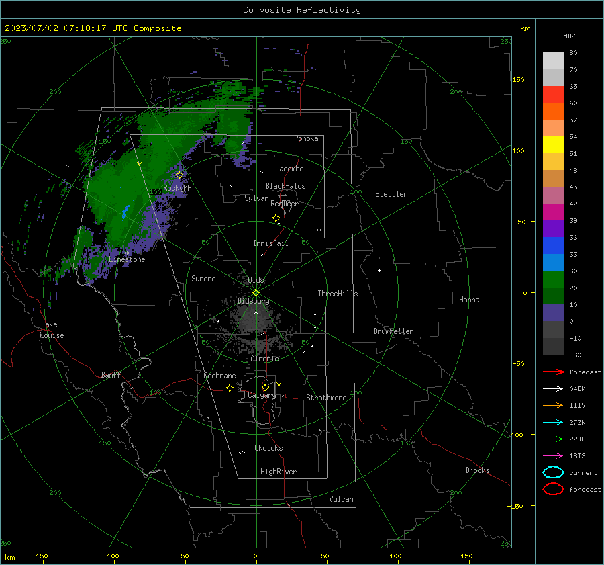Click the Stettler label
This screenshot has width=604, height=565.
click(391, 194)
